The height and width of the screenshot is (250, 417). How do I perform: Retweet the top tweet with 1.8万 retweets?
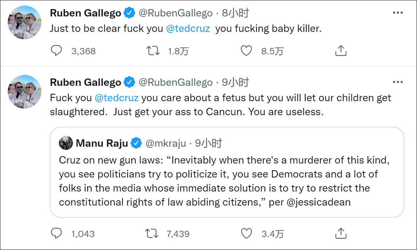click(153, 51)
